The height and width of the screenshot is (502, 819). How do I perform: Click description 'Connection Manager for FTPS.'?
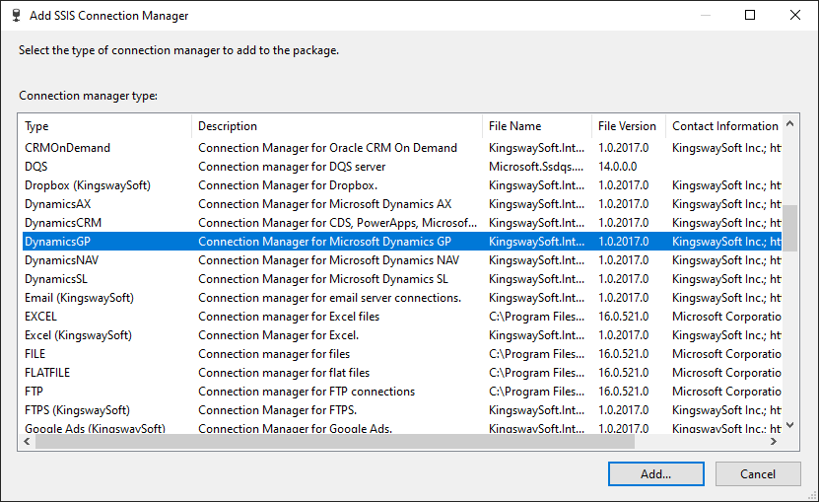[x=277, y=410]
